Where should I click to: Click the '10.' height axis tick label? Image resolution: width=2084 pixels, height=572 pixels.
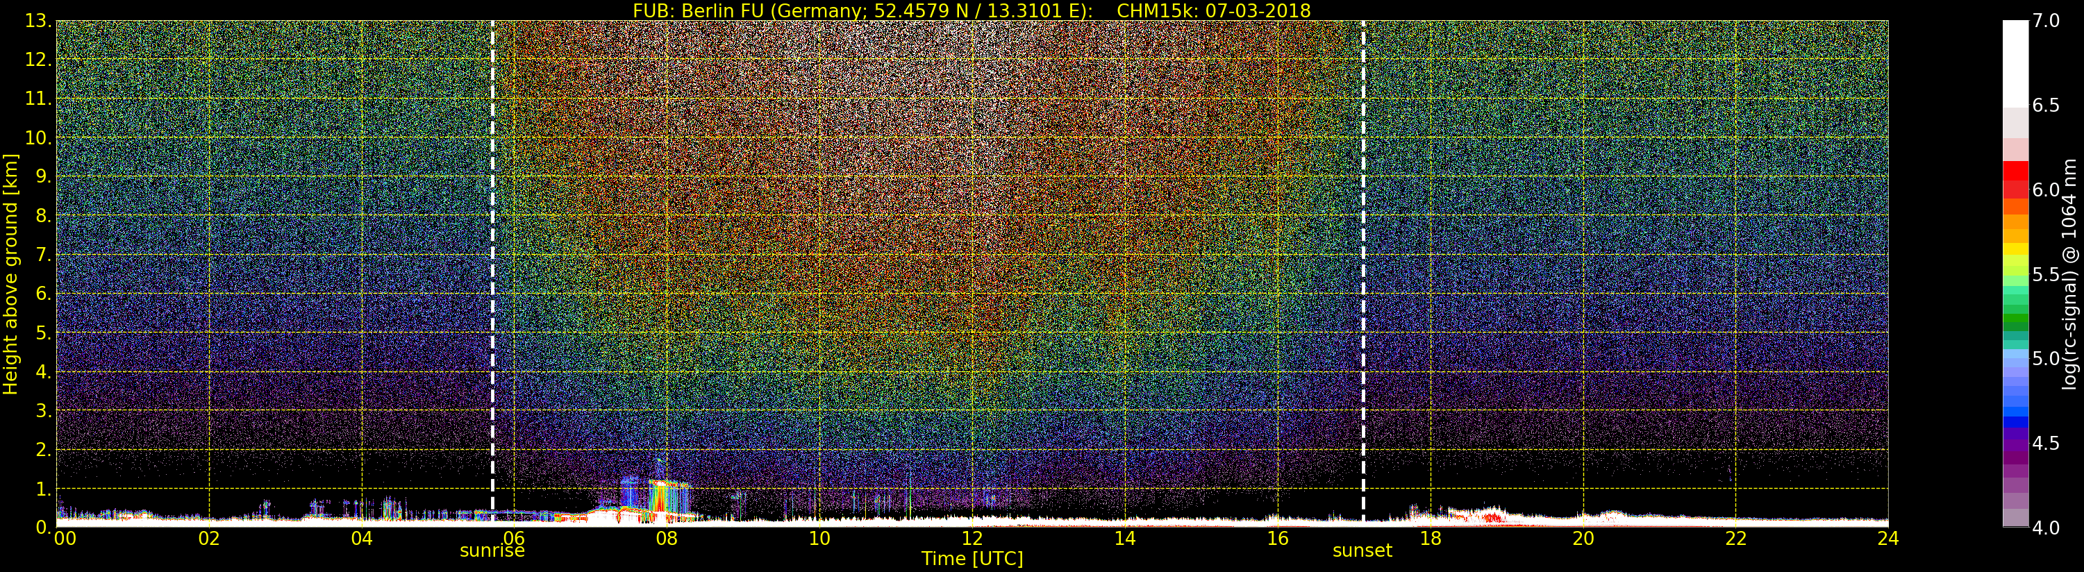[39, 137]
